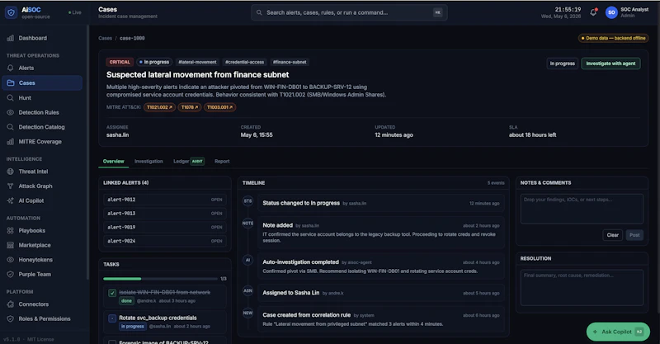Click the STS timeline event marker

248,201
